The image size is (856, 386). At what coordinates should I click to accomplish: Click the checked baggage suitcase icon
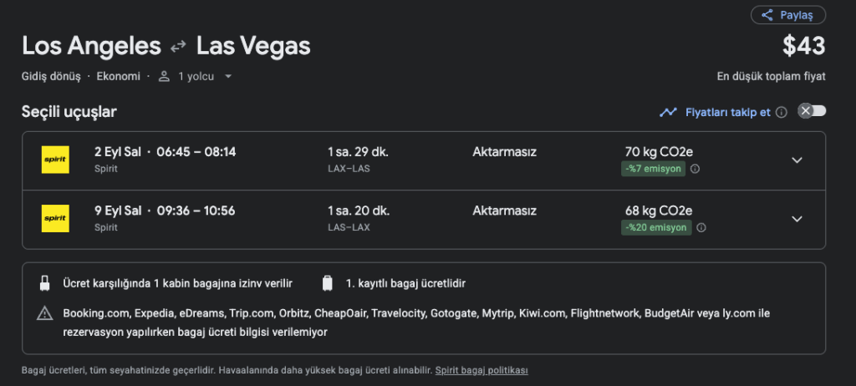click(328, 283)
